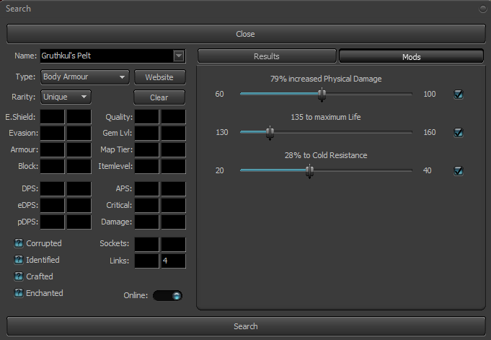The width and height of the screenshot is (491, 340).
Task: Click the Map Tier minimum field
Action: point(147,150)
